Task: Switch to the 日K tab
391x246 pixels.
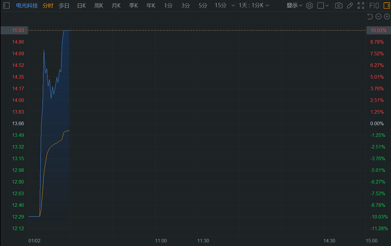Action: click(81, 5)
